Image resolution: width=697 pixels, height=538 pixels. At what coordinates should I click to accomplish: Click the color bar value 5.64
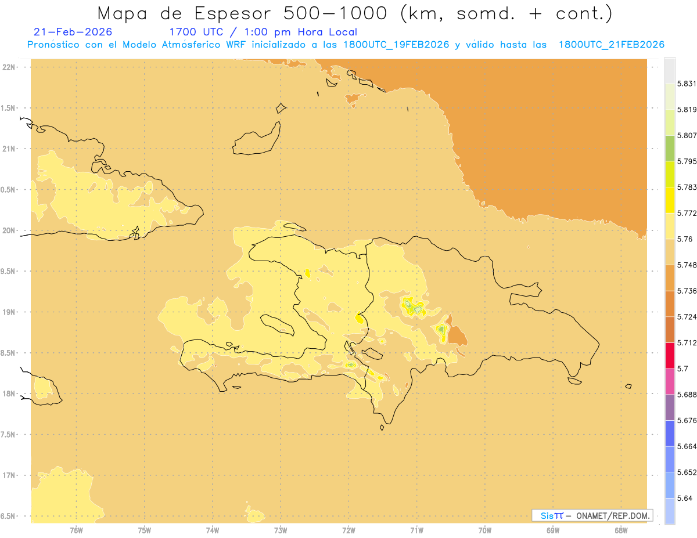[685, 498]
